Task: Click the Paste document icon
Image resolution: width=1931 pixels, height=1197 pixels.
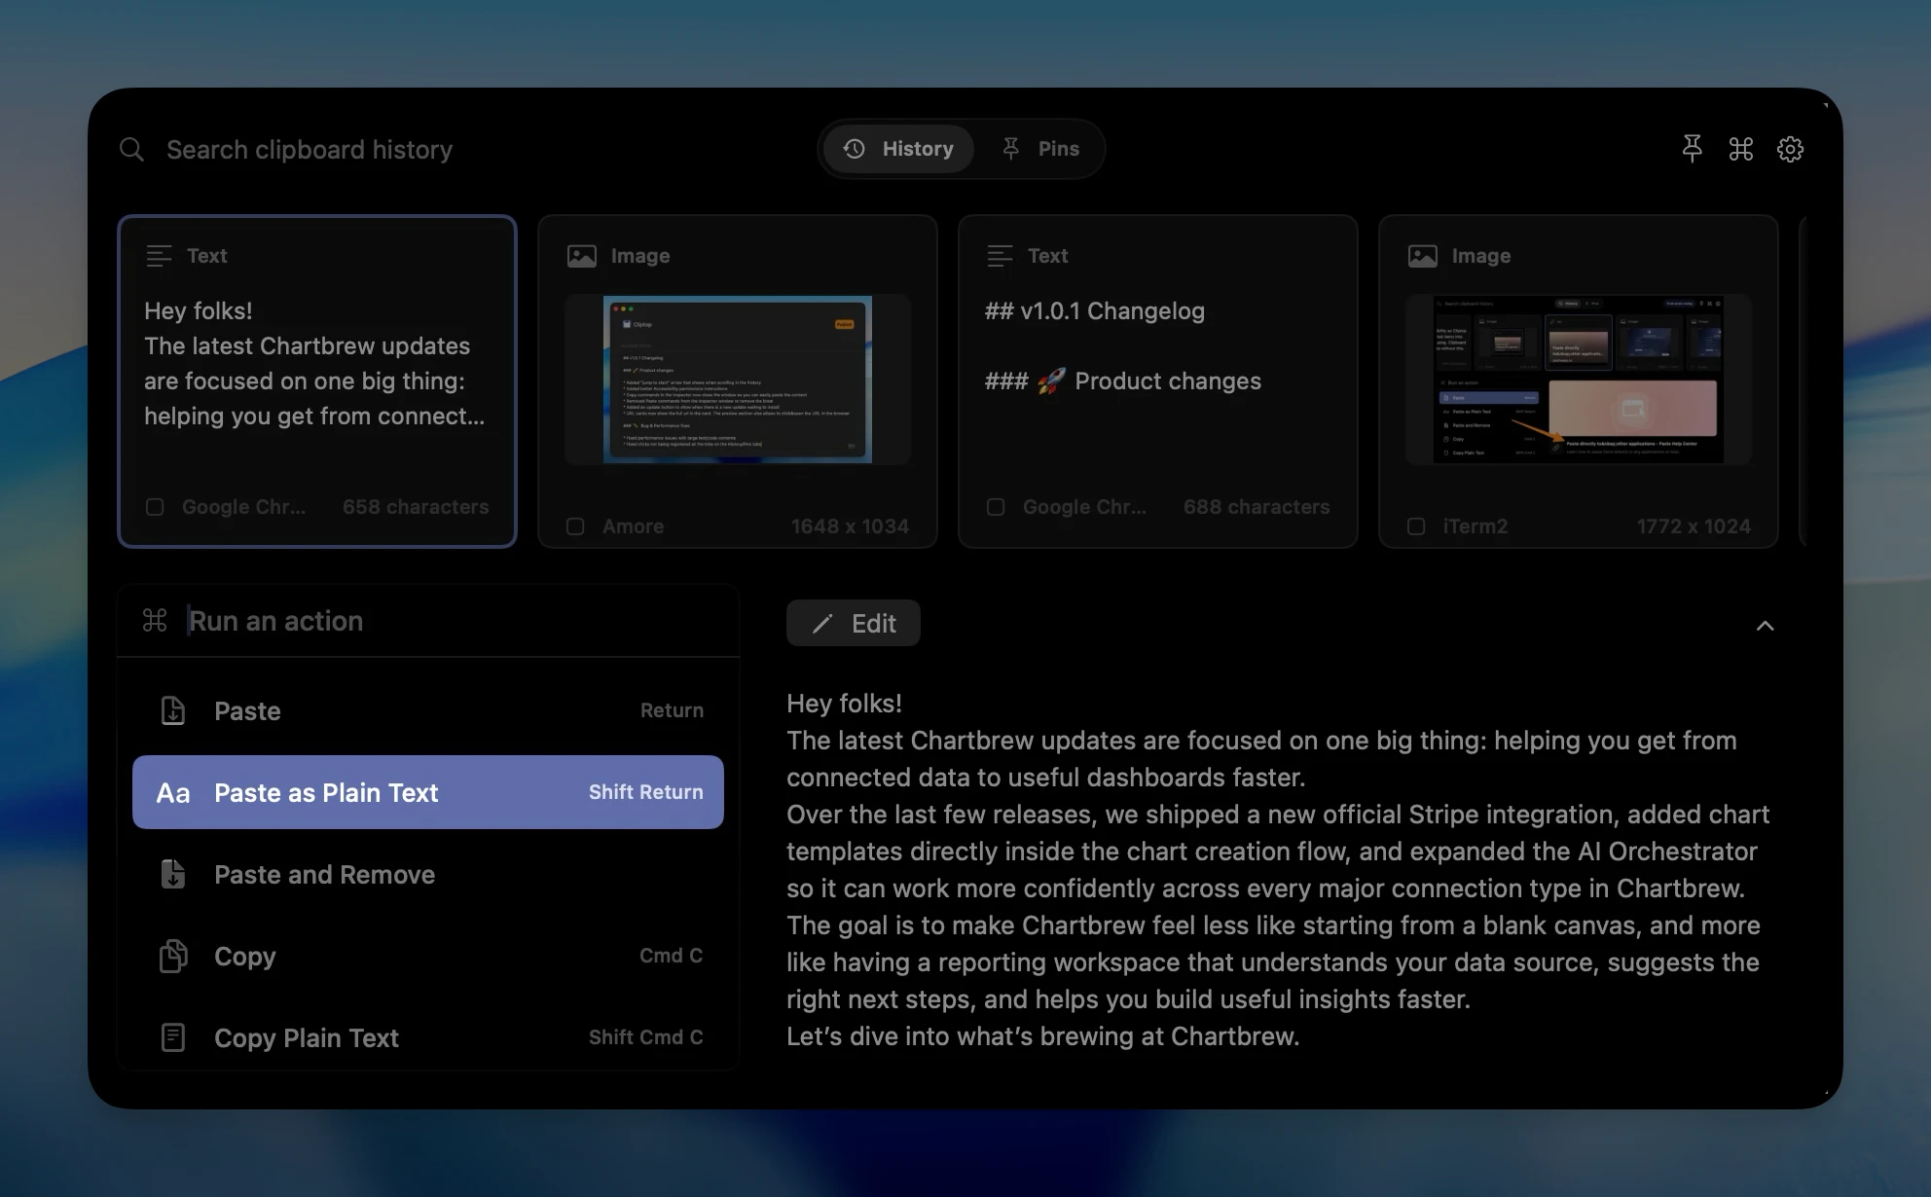Action: point(172,710)
